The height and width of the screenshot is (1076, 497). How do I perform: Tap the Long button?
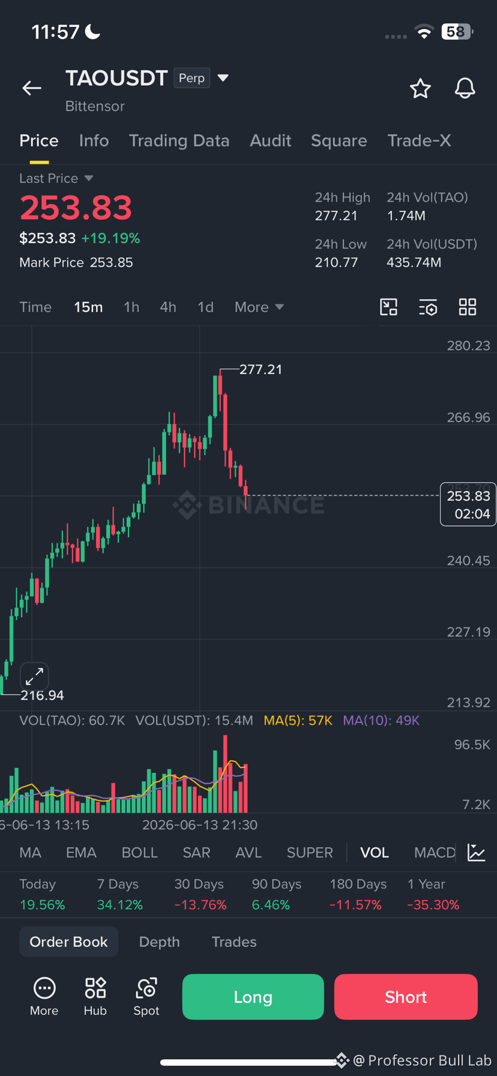253,997
